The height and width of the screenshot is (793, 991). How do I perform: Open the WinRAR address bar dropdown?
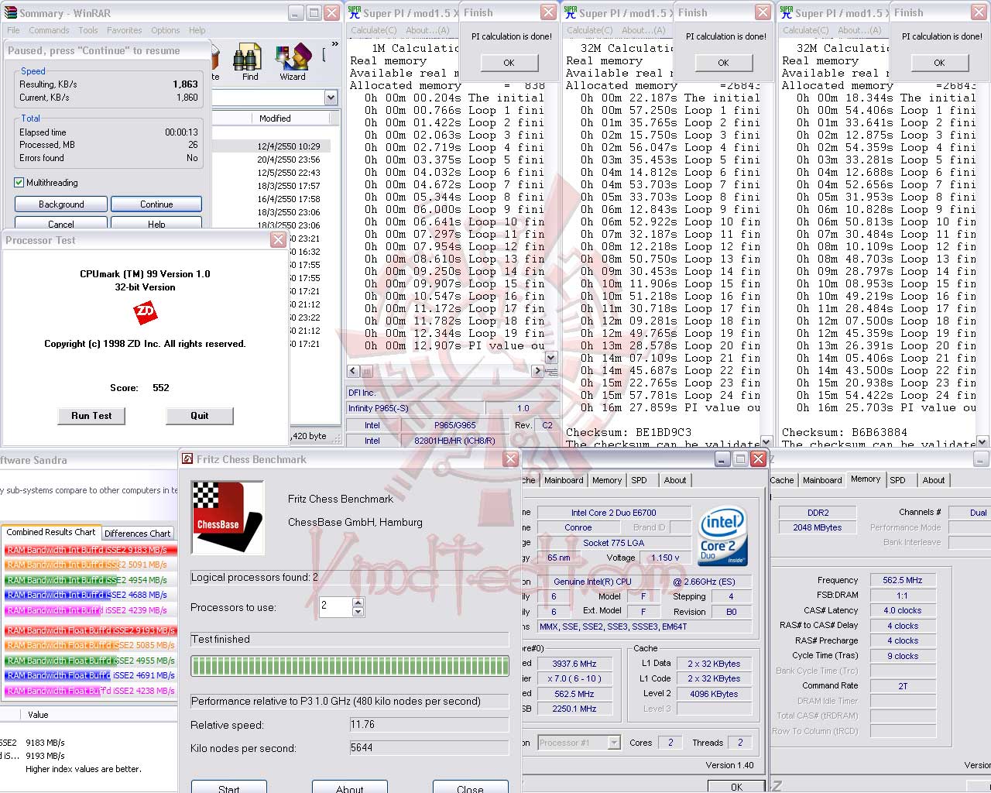[331, 98]
